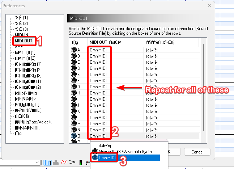Select the Gate/Velocity preferences tree item
Viewport: 234px width, 169px height.
31,122
